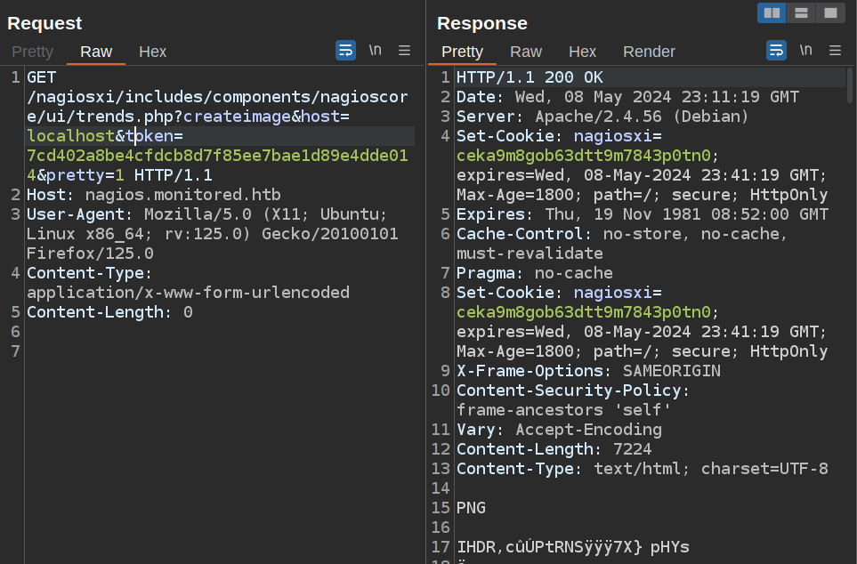The width and height of the screenshot is (857, 564).
Task: Show non-printable characters in the Response panel
Action: click(x=806, y=51)
